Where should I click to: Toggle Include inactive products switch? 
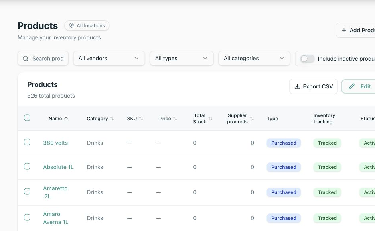(x=307, y=59)
